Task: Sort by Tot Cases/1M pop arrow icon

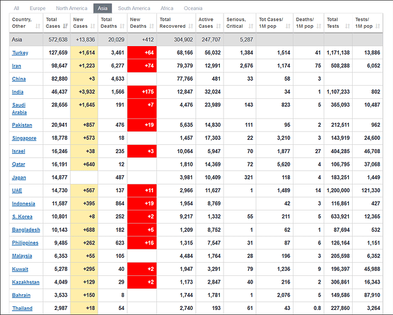Action: 288,26
